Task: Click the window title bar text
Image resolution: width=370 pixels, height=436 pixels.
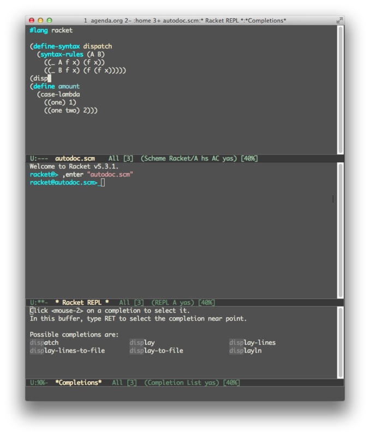Action: [185, 21]
